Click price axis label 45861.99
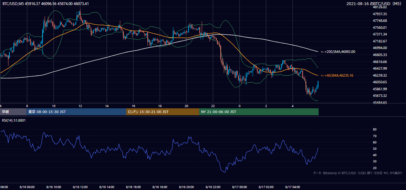 (380, 89)
